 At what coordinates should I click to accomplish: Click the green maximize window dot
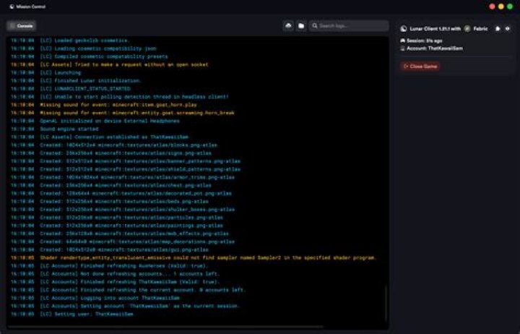coord(510,7)
